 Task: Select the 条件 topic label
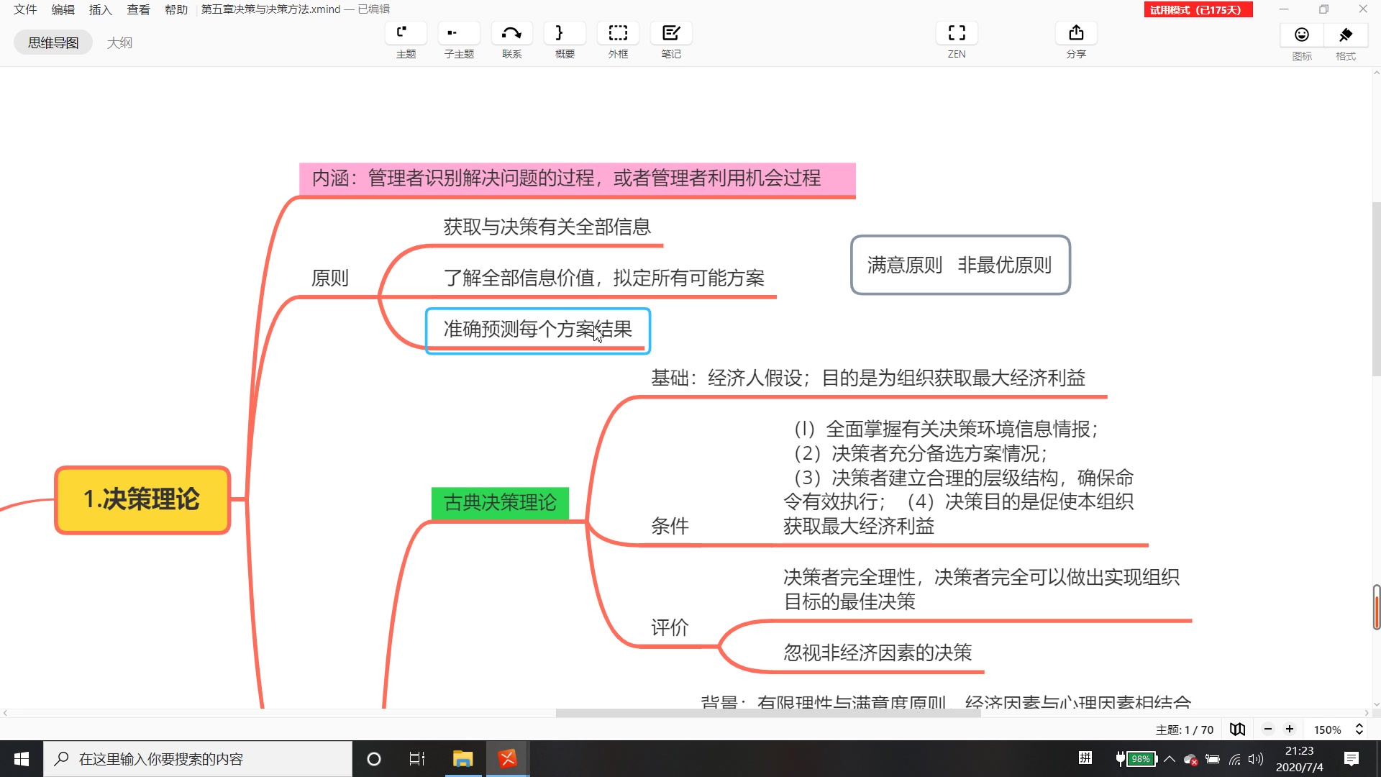pyautogui.click(x=670, y=526)
